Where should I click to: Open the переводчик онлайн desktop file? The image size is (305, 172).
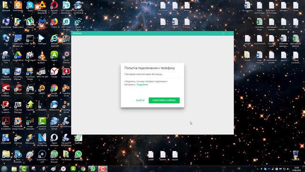271,57
